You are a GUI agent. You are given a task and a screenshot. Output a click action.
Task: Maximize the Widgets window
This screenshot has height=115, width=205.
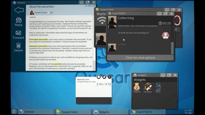(169, 75)
